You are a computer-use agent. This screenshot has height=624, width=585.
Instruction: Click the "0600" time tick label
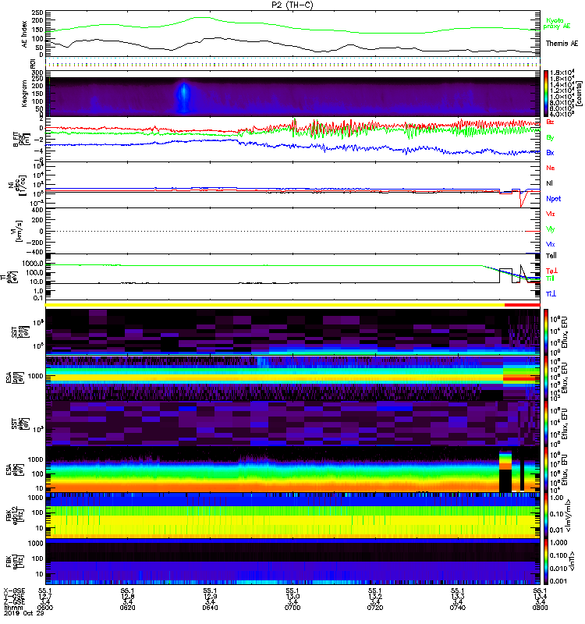coord(45,608)
